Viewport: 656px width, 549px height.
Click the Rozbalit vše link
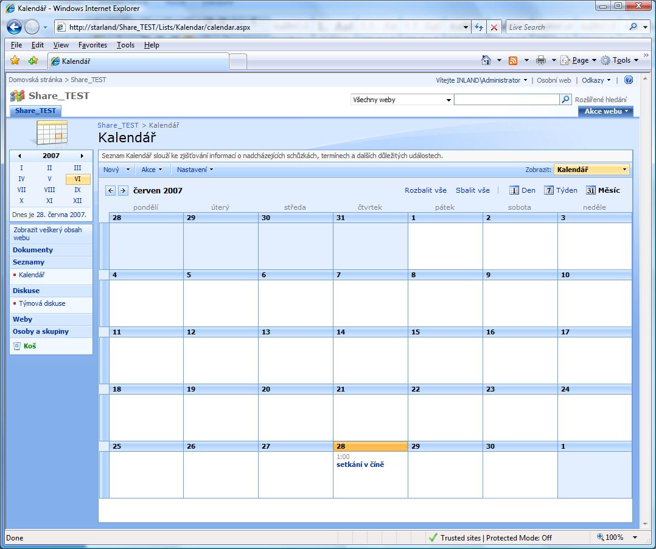pos(425,190)
